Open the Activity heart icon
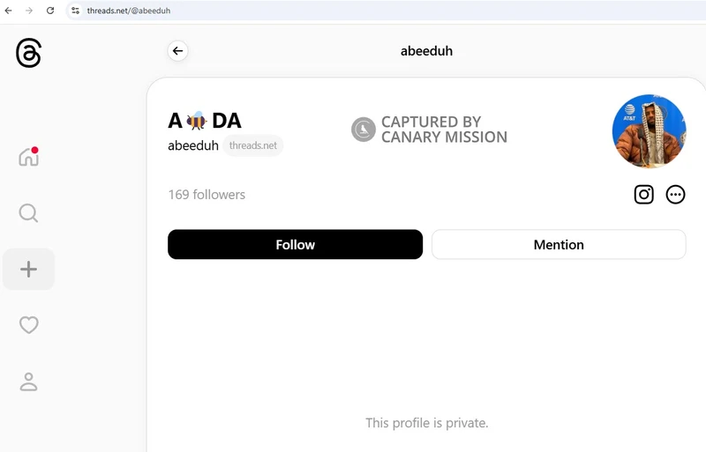This screenshot has height=452, width=706. point(28,325)
